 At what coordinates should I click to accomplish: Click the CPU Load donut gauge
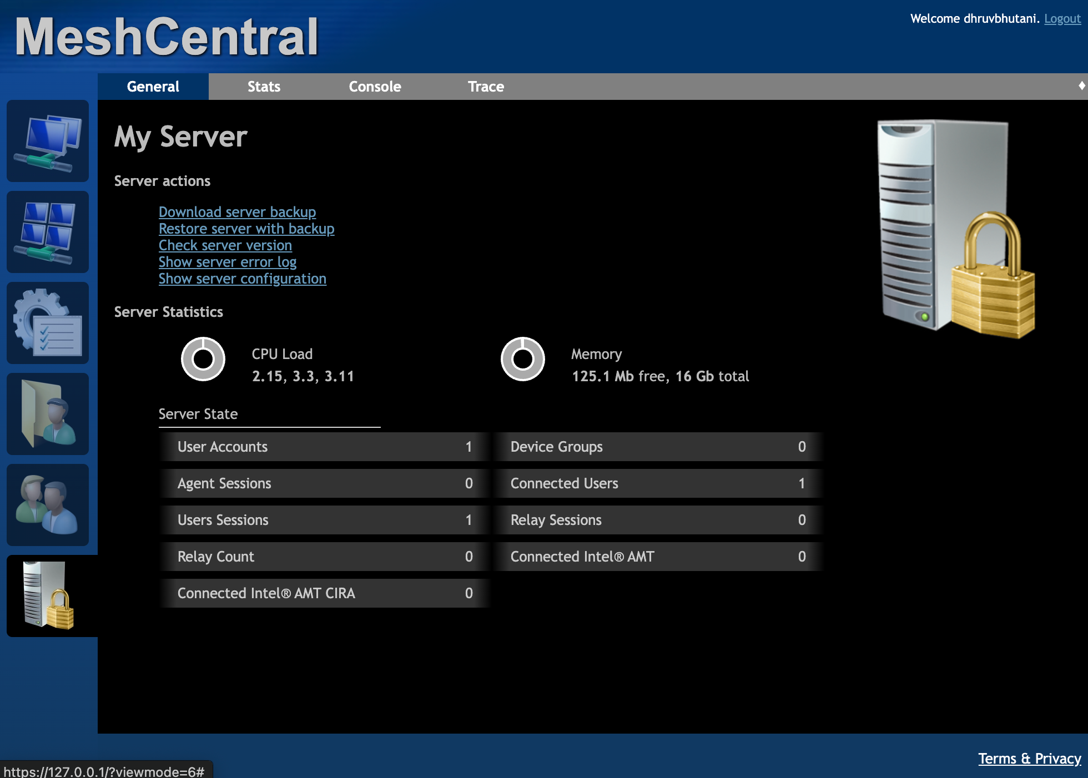click(x=203, y=359)
